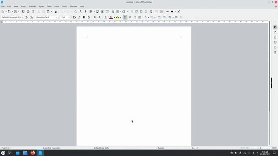Click word count in status bar
The width and height of the screenshot is (278, 156).
click(52, 148)
